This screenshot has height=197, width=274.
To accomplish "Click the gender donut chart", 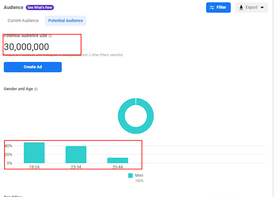I will 136,116.
